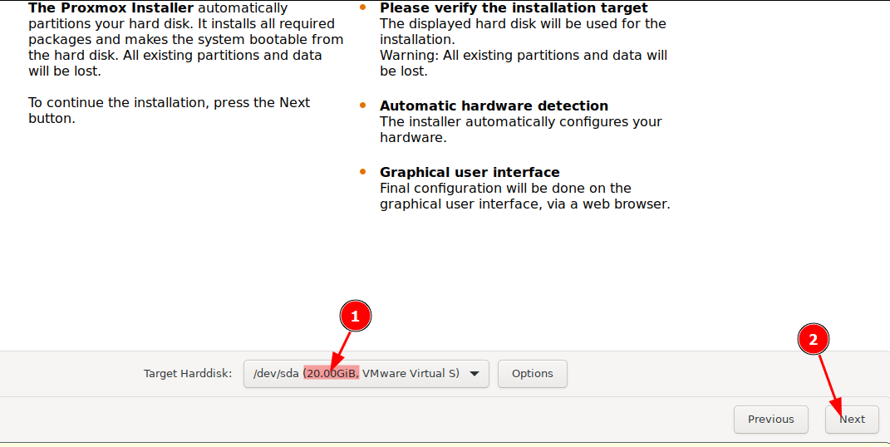Screen dimensions: 890x447
Task: Click the orange bullet beside installation target heading
Action: tap(362, 7)
